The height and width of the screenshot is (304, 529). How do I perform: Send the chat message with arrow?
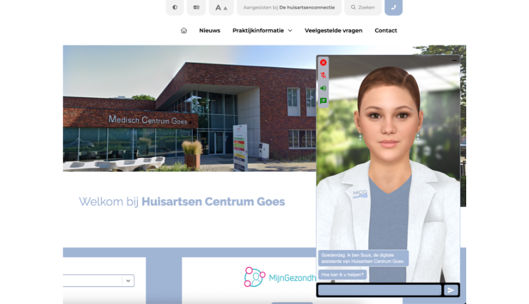pos(451,290)
